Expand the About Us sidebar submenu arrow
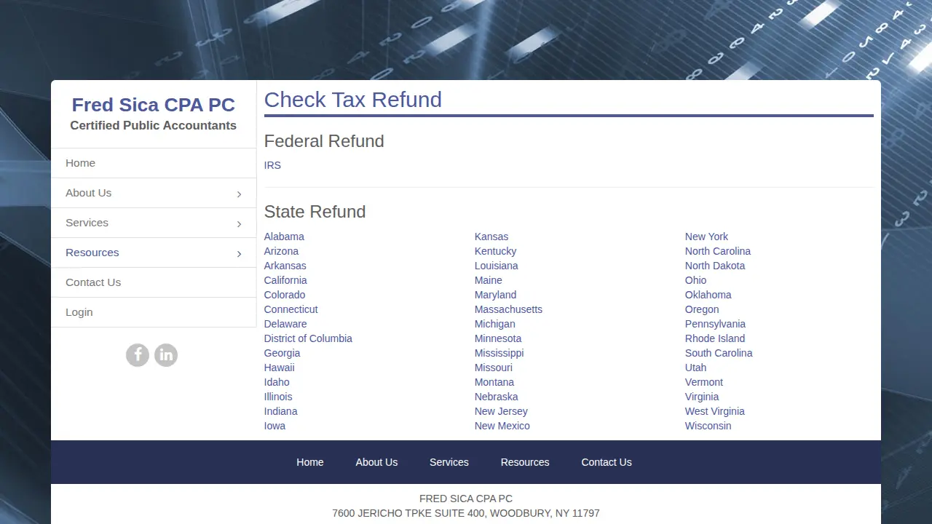 point(239,194)
